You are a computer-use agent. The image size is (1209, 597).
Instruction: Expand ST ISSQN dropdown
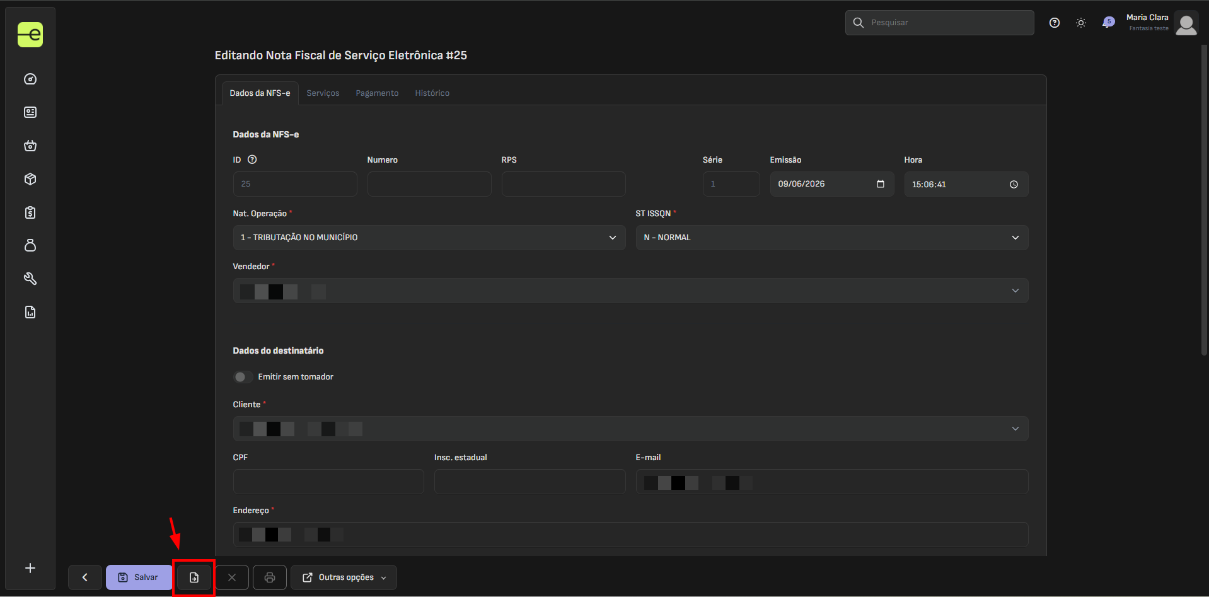tap(832, 238)
